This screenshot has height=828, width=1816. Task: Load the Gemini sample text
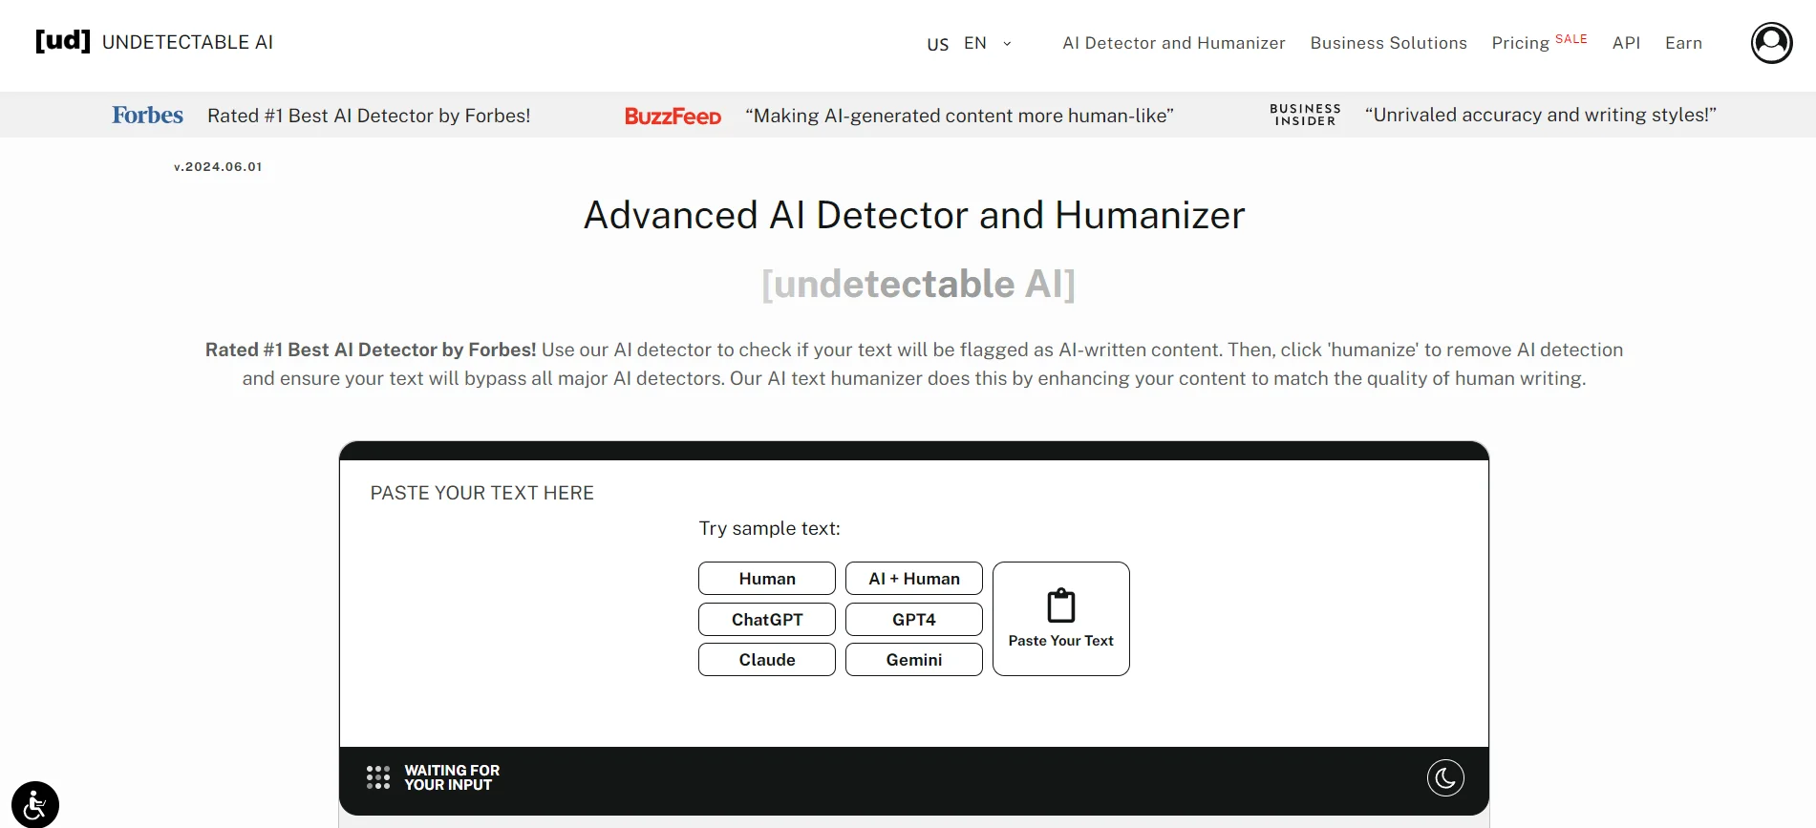[x=914, y=659]
